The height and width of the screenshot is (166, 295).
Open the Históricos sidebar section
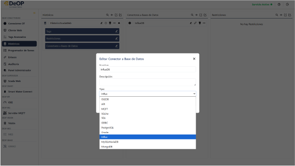pos(19,44)
